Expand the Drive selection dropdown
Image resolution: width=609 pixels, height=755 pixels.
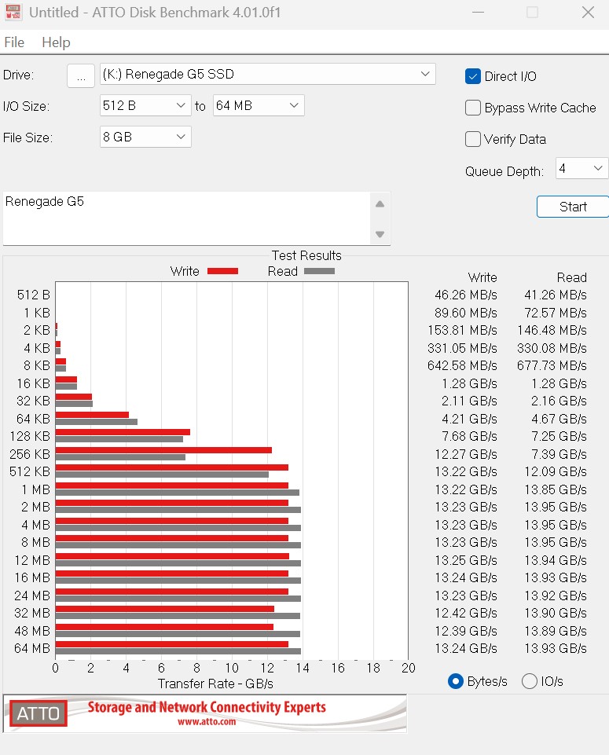point(268,74)
